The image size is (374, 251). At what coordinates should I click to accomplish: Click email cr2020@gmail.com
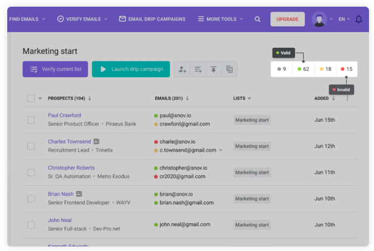pyautogui.click(x=183, y=176)
